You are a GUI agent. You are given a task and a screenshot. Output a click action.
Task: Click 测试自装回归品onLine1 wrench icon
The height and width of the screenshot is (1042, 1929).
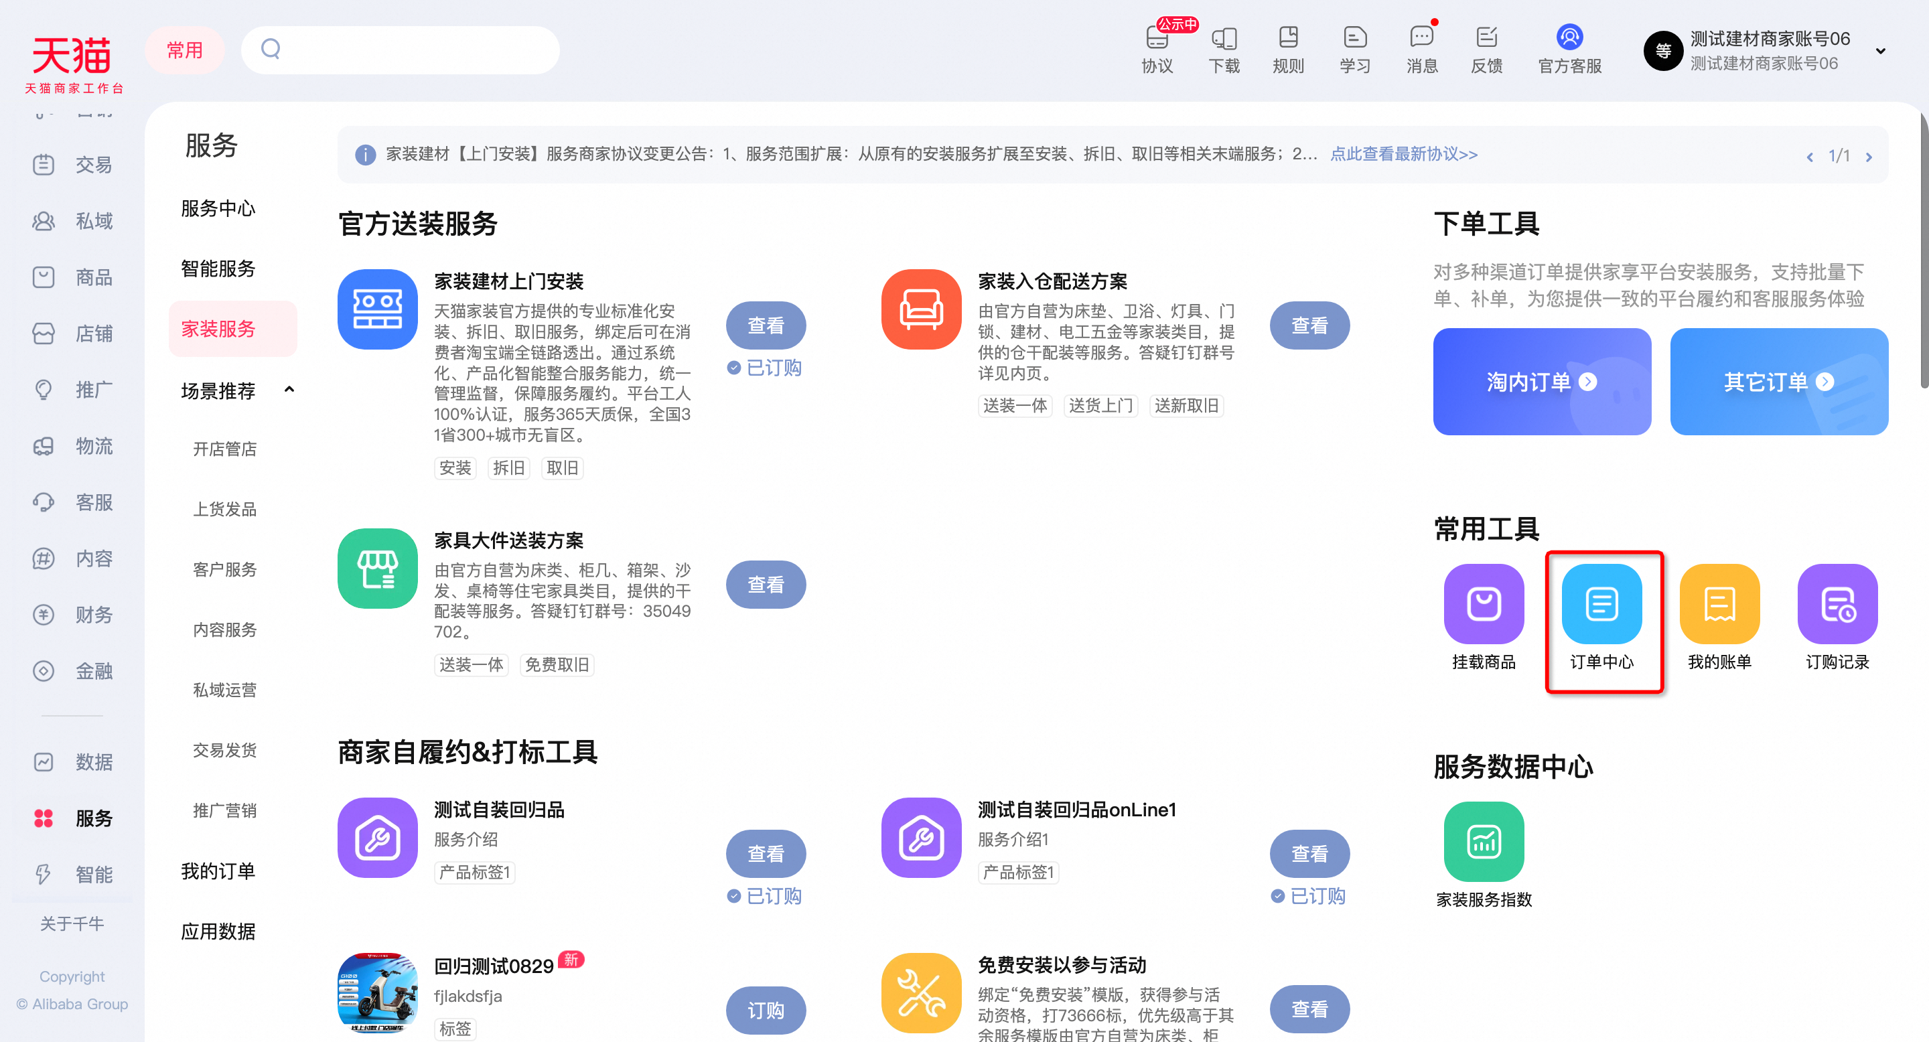tap(921, 838)
